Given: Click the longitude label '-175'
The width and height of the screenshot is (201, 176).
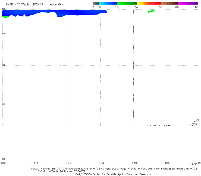Looking at the screenshot, I should coord(35,163).
